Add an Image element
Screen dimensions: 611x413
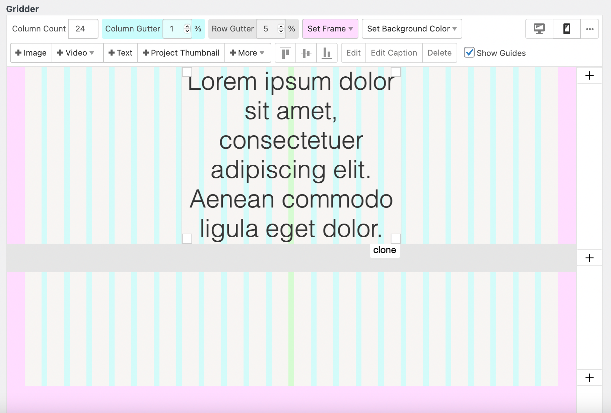point(31,53)
